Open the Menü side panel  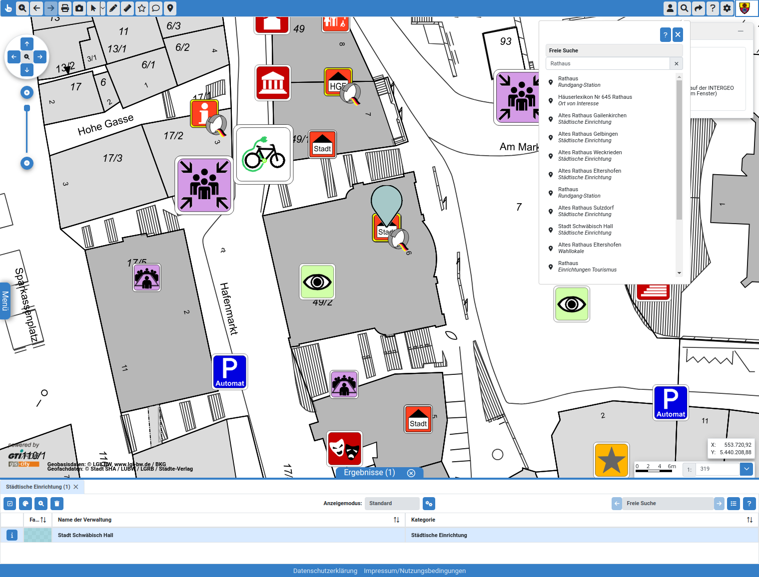pos(5,300)
